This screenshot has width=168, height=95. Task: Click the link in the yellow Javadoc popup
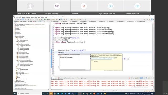103,58
